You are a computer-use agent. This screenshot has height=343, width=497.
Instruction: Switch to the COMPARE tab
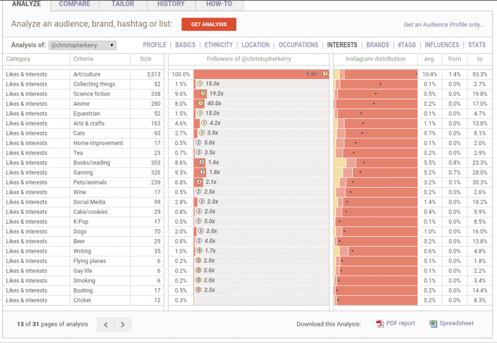click(x=74, y=4)
